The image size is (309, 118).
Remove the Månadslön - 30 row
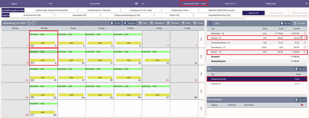click(x=305, y=33)
